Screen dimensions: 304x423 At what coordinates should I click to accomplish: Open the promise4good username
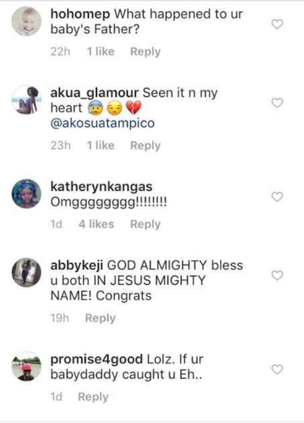tap(97, 359)
